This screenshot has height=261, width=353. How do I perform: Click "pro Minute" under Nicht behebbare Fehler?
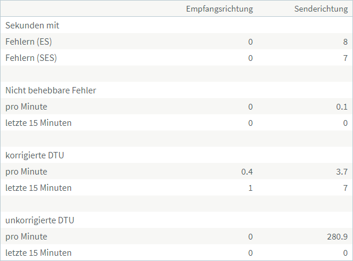pos(26,107)
